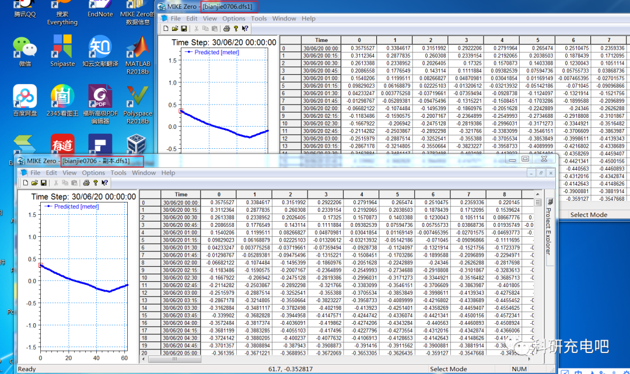Click Predicted [meter] legend in front window chart

(72, 207)
